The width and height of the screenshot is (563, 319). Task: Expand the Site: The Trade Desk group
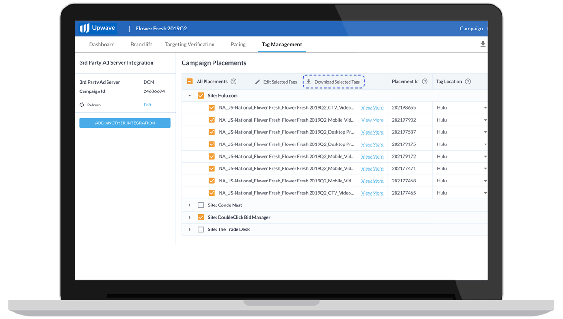[190, 229]
